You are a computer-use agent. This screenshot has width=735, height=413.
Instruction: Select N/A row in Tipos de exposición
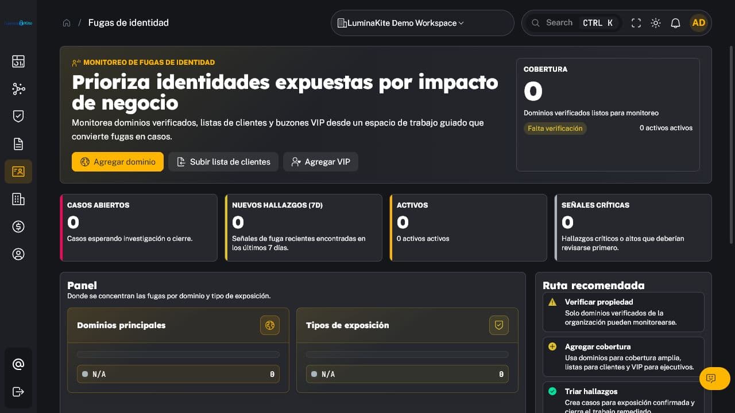(407, 374)
